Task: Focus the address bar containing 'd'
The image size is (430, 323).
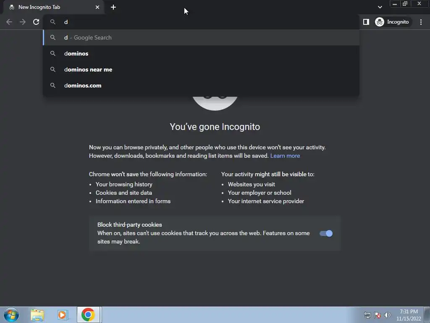Action: (x=201, y=22)
